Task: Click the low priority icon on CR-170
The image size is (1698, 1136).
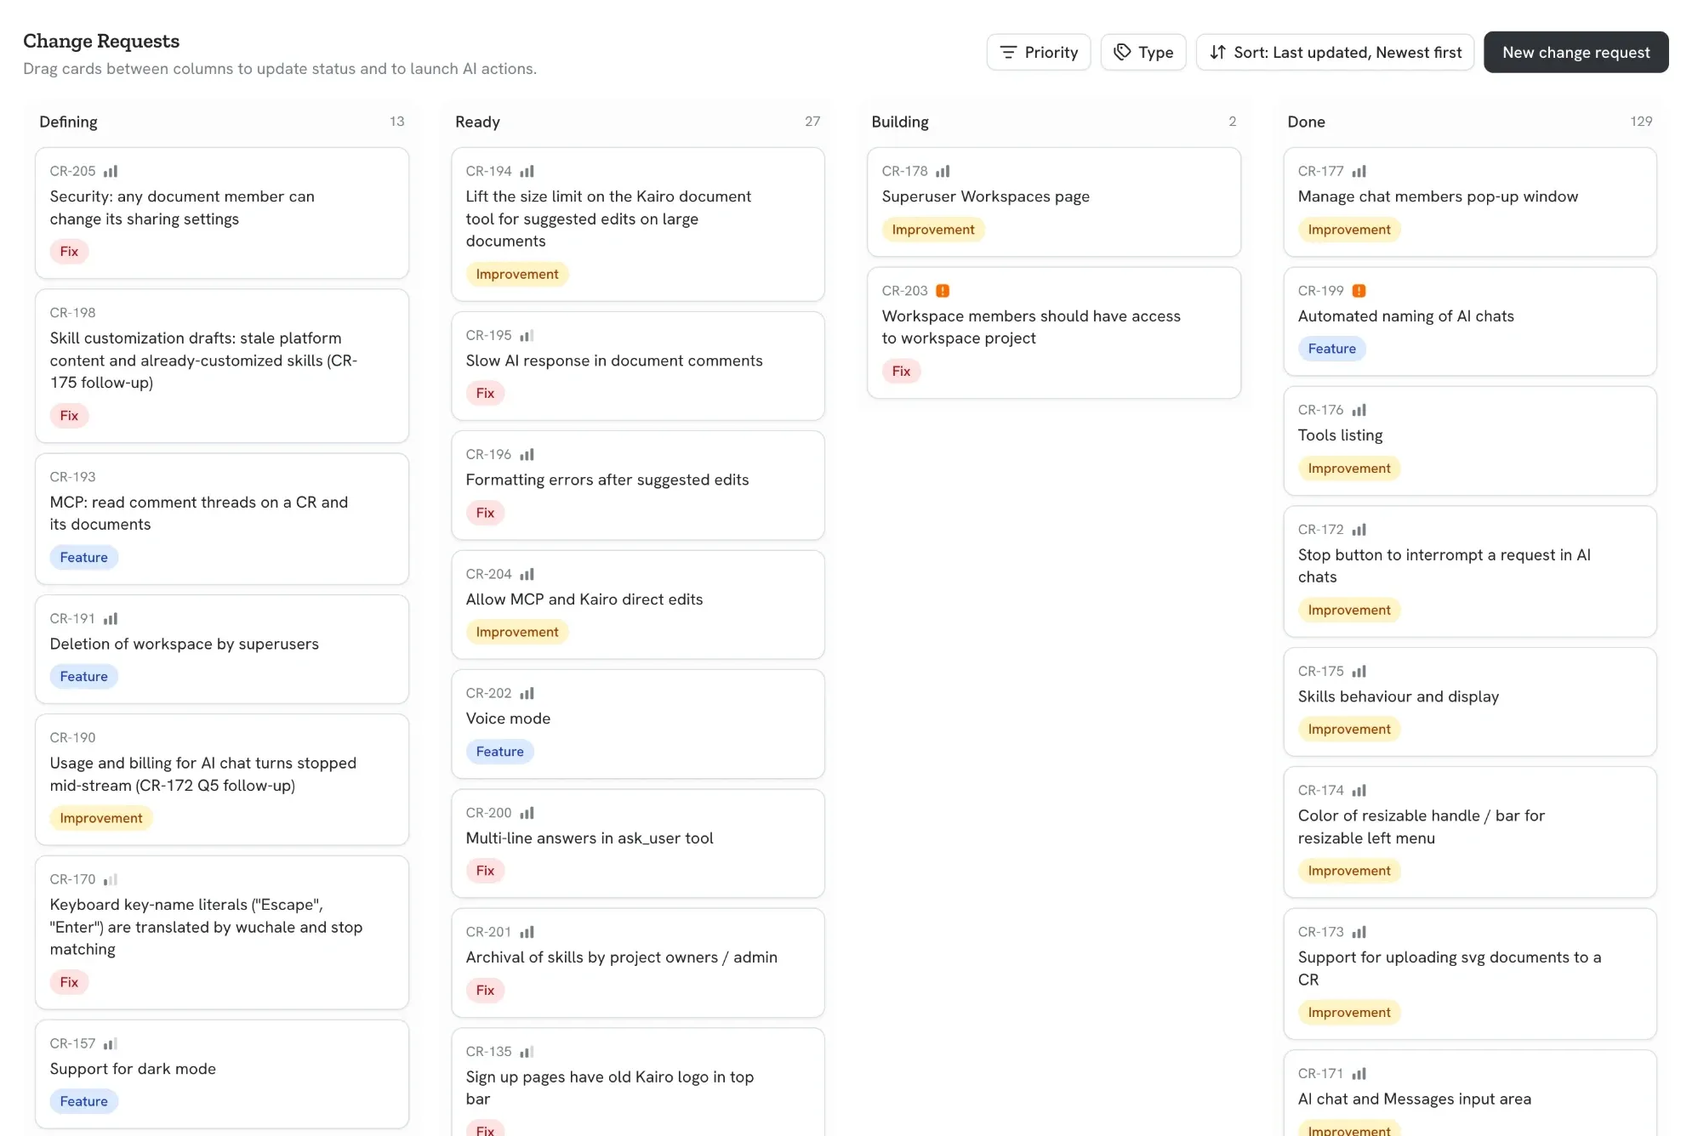Action: 111,880
